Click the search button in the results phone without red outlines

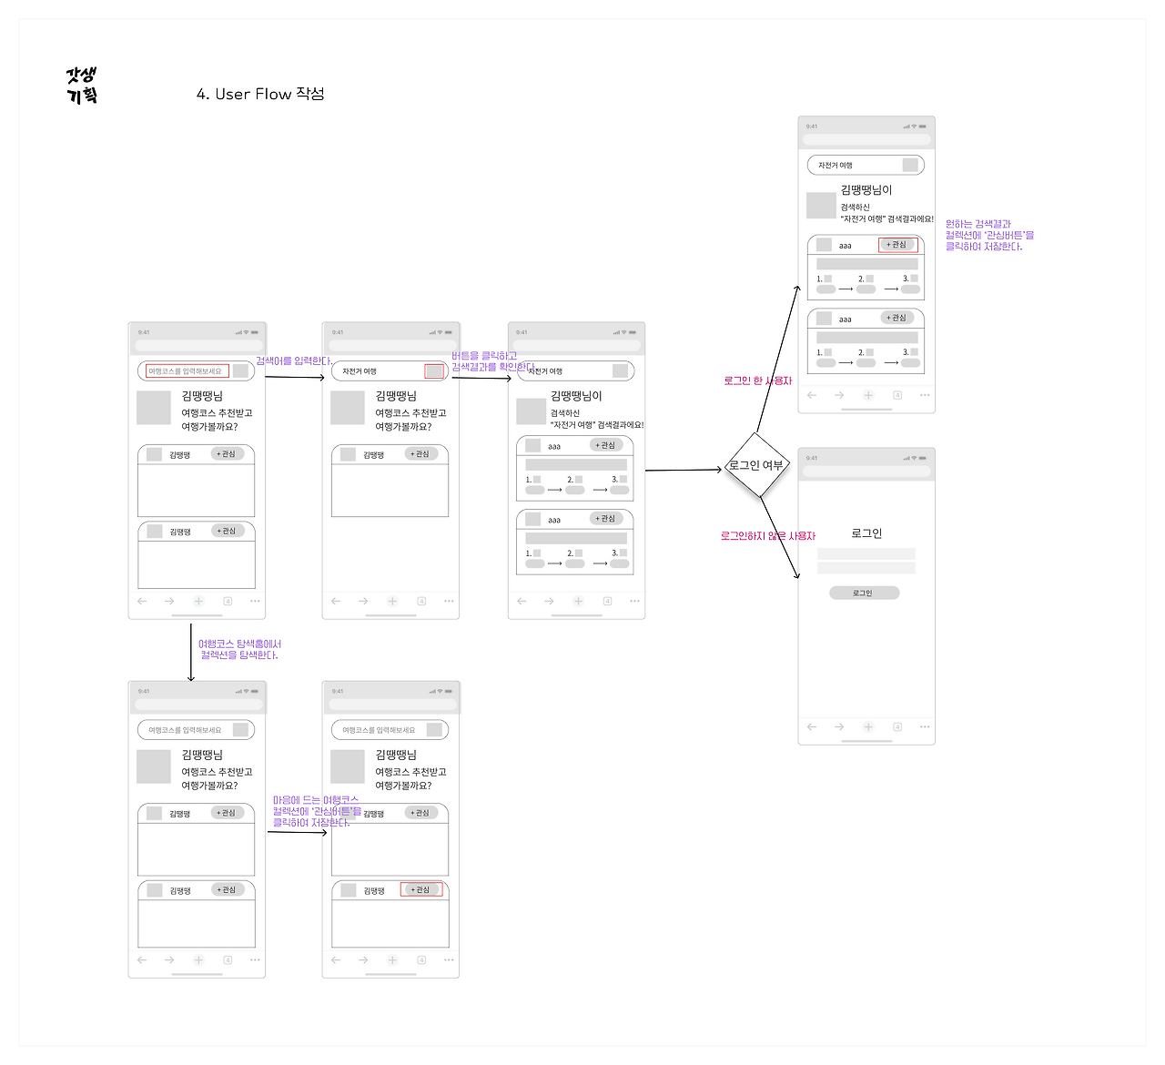coord(620,370)
